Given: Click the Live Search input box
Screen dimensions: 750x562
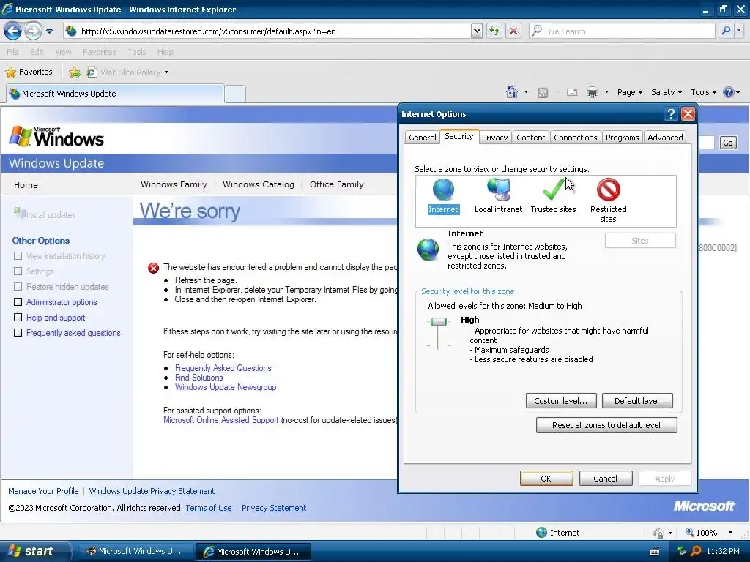Looking at the screenshot, I should click(x=622, y=31).
